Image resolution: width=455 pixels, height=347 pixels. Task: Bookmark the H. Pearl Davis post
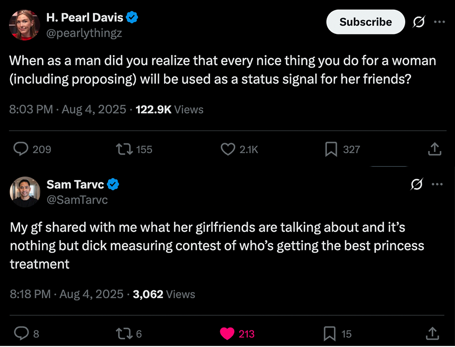(x=331, y=149)
